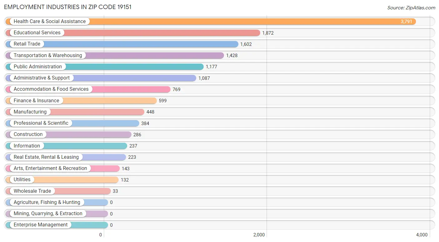
Task: Select the 1,602 Retail Trade value
Action: pos(246,44)
